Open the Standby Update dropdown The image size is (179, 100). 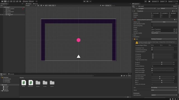point(164,33)
